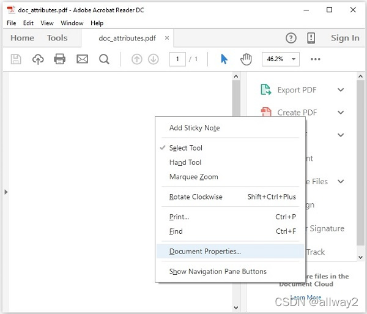This screenshot has width=367, height=314.
Task: Choose Show Navigation Pane Buttons
Action: pos(231,271)
